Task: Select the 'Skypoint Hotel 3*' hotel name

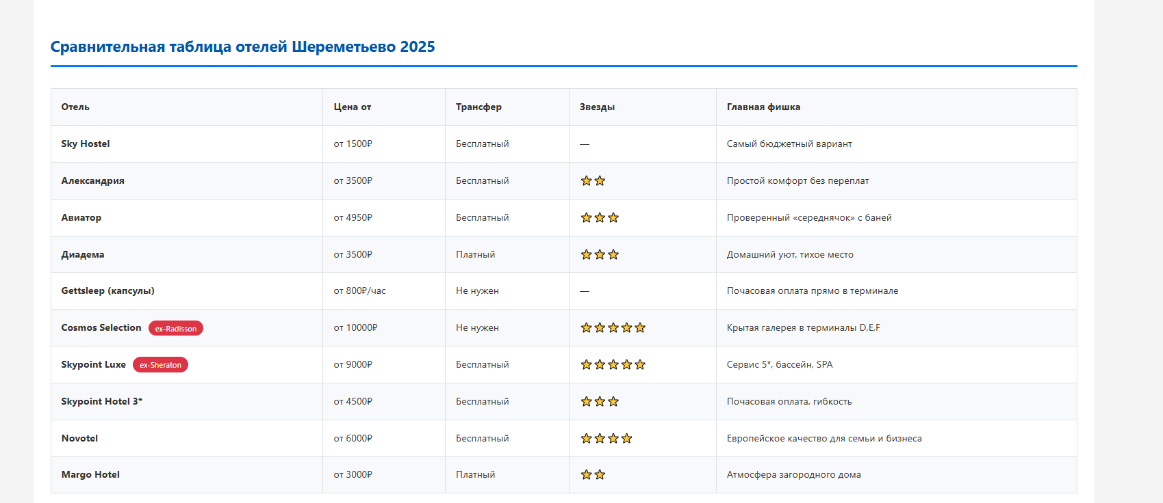Action: [x=102, y=401]
